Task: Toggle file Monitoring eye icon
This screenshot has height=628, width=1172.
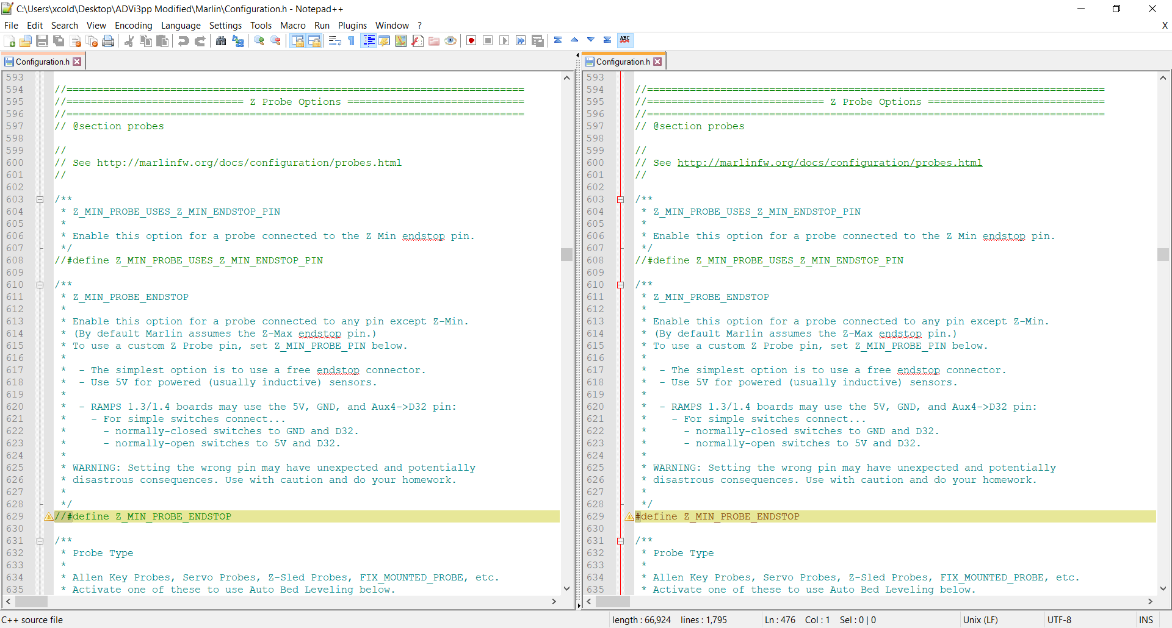Action: coord(450,41)
